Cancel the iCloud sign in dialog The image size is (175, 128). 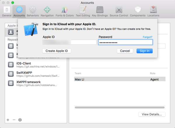(125, 51)
